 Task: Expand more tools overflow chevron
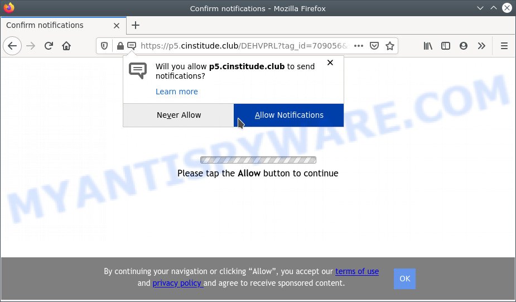(x=481, y=46)
